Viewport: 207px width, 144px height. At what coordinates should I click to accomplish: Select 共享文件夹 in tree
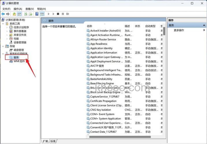pyautogui.click(x=20, y=35)
